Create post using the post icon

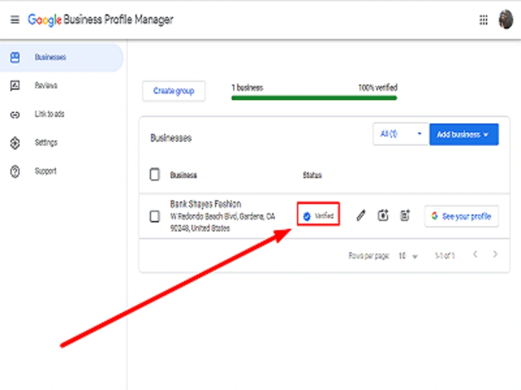click(405, 216)
